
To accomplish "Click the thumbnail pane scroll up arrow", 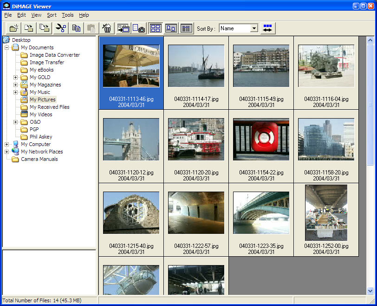I will point(370,40).
